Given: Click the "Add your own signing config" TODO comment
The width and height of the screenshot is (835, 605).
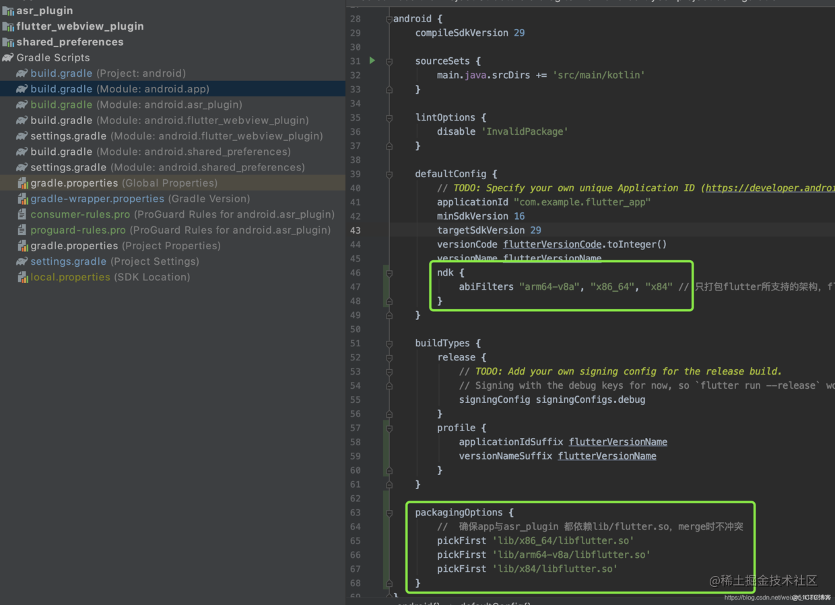Looking at the screenshot, I should coord(620,371).
